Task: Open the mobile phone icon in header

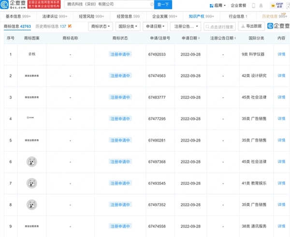Action: [x=254, y=5]
